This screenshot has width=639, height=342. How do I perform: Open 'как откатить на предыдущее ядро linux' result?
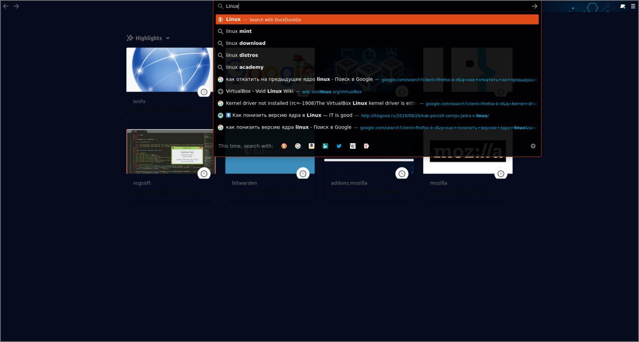pos(377,79)
